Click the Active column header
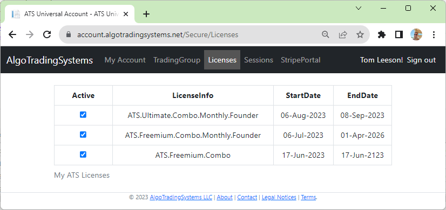This screenshot has width=446, height=210. 83,95
